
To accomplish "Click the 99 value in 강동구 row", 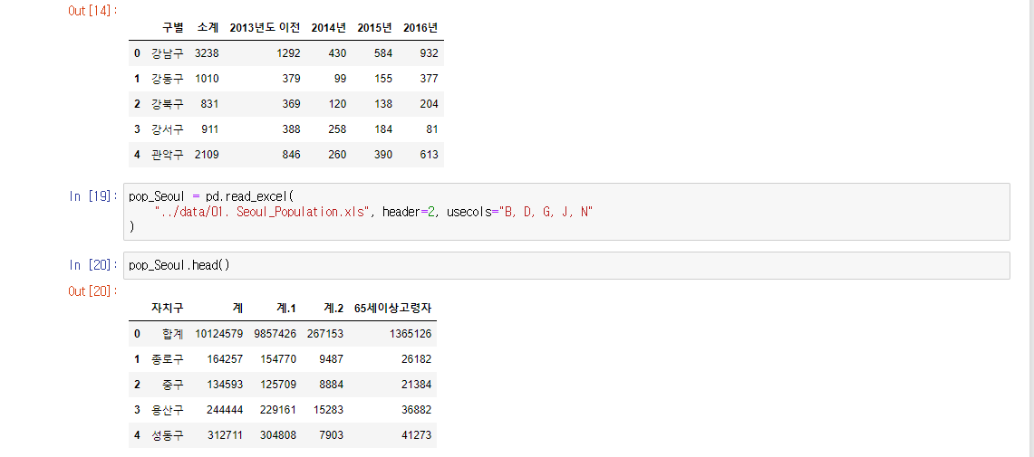I will coord(340,79).
